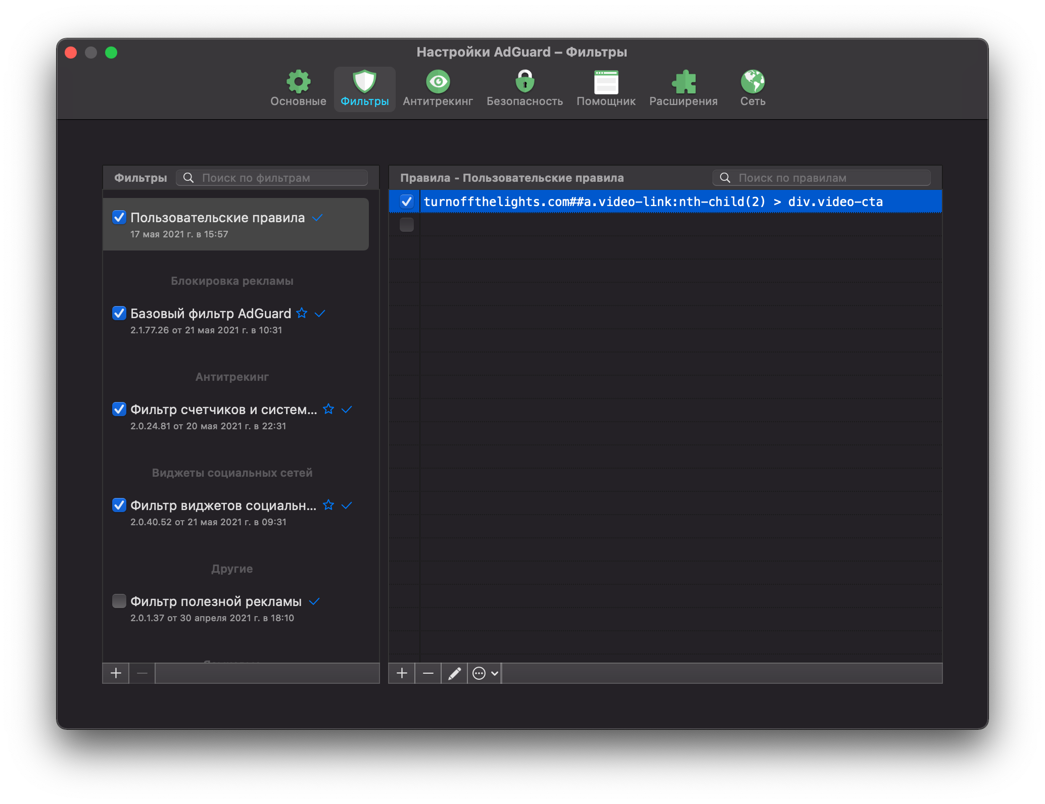
Task: Select Базовый фильтр AdGuard row
Action: [235, 321]
